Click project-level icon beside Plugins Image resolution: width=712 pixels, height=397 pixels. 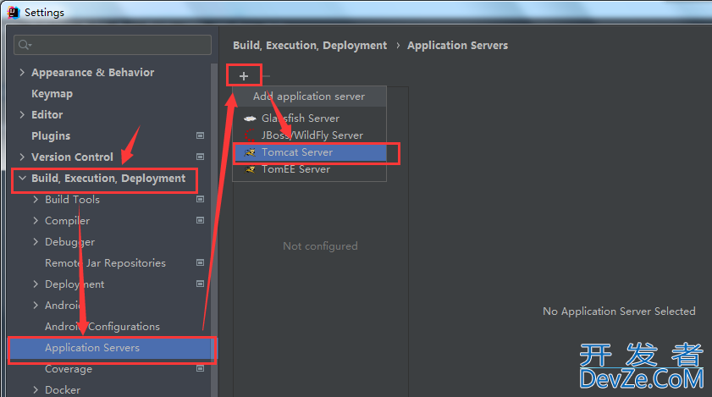coord(200,135)
